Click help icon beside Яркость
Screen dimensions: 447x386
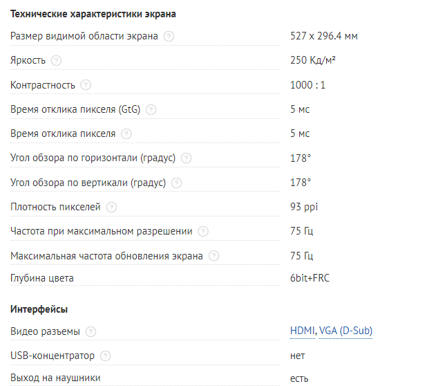(57, 61)
